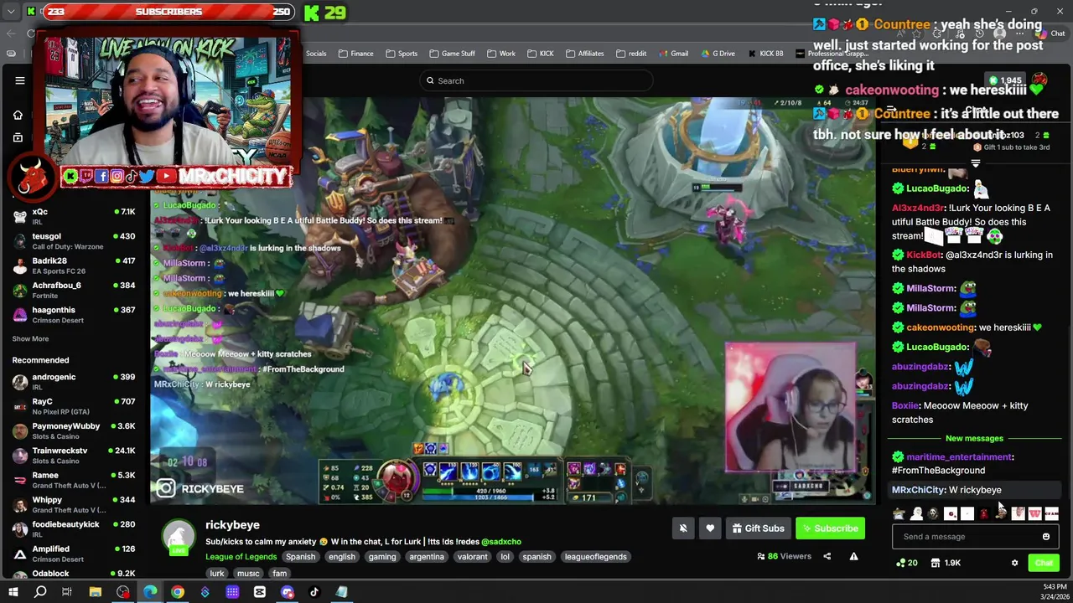Open Gift Subs for rickybeye

point(758,528)
